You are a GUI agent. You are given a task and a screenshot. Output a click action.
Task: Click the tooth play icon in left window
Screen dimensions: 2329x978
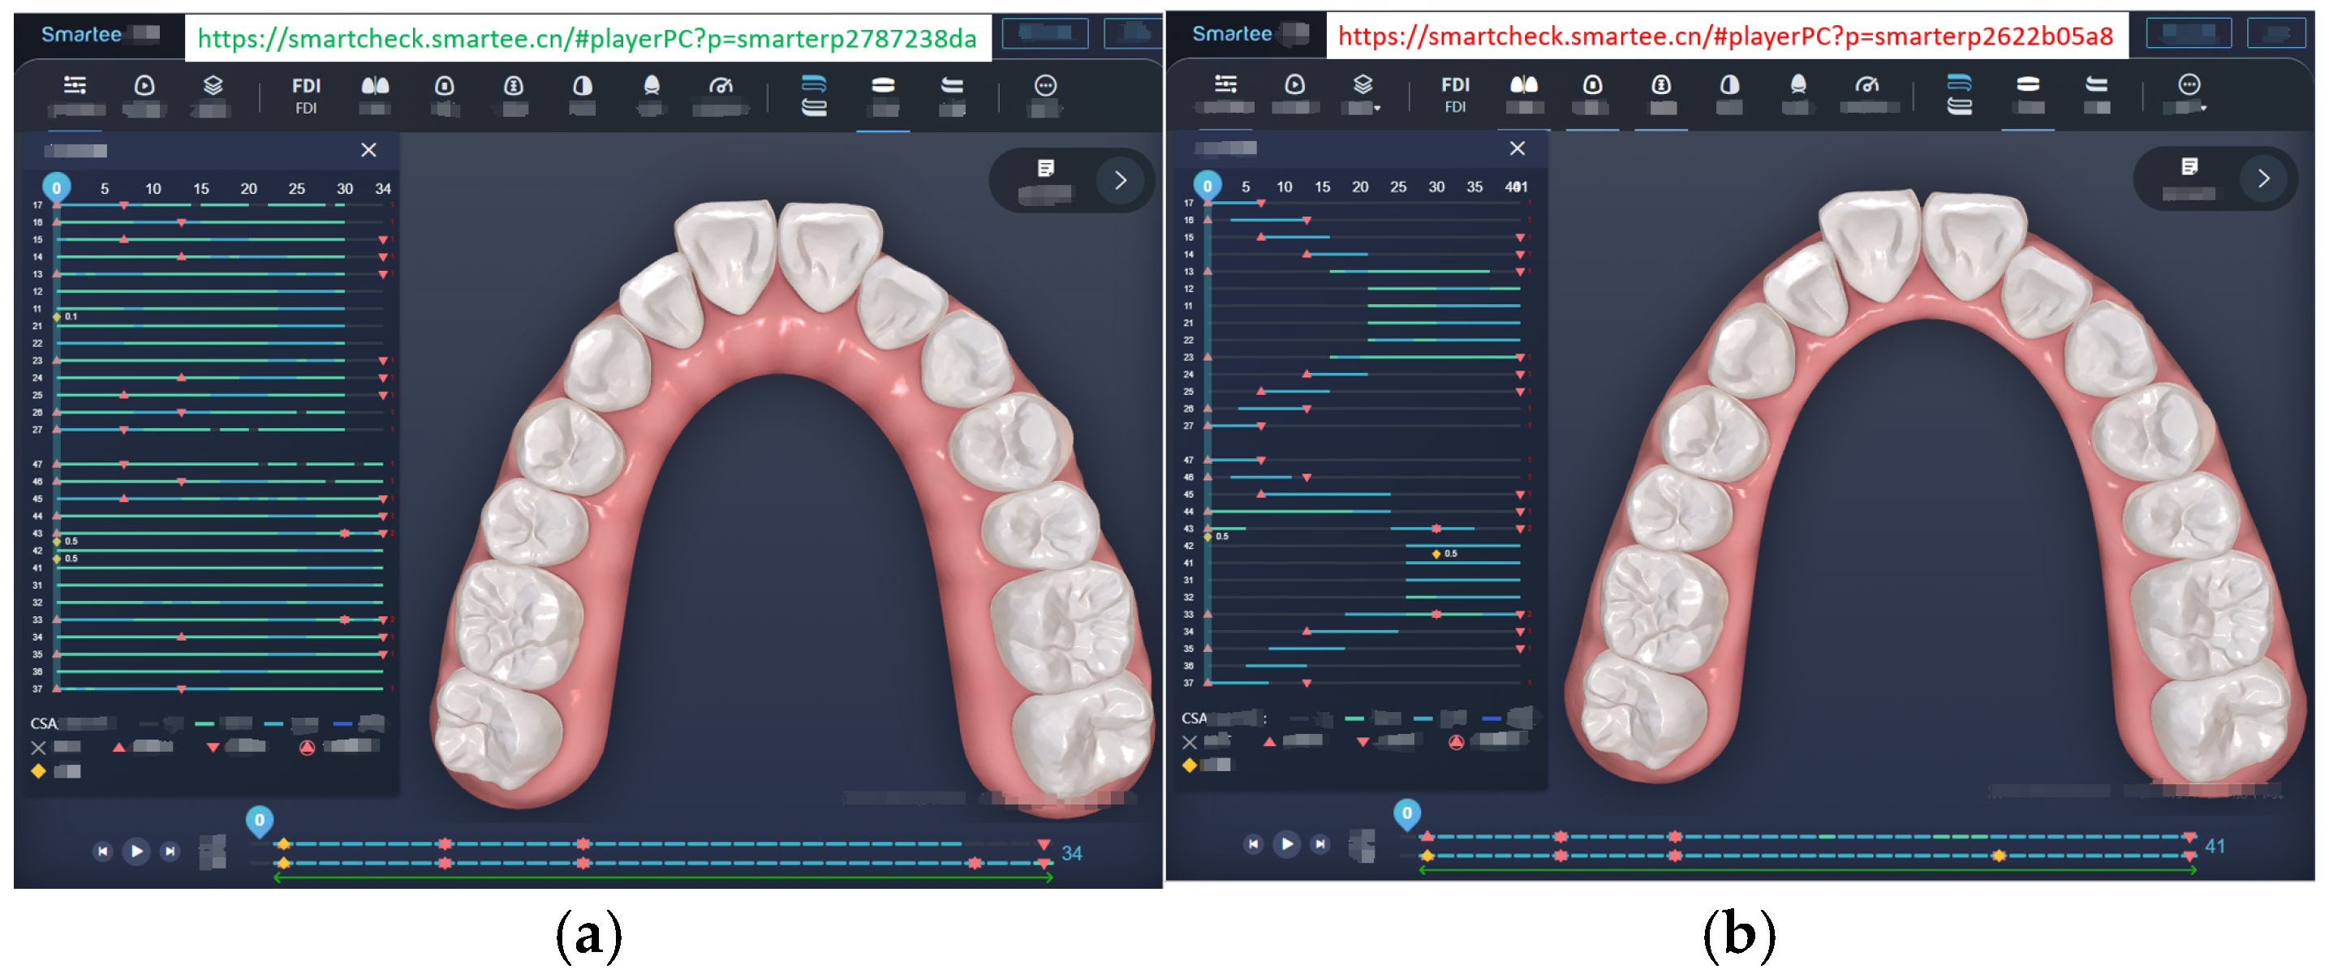144,87
